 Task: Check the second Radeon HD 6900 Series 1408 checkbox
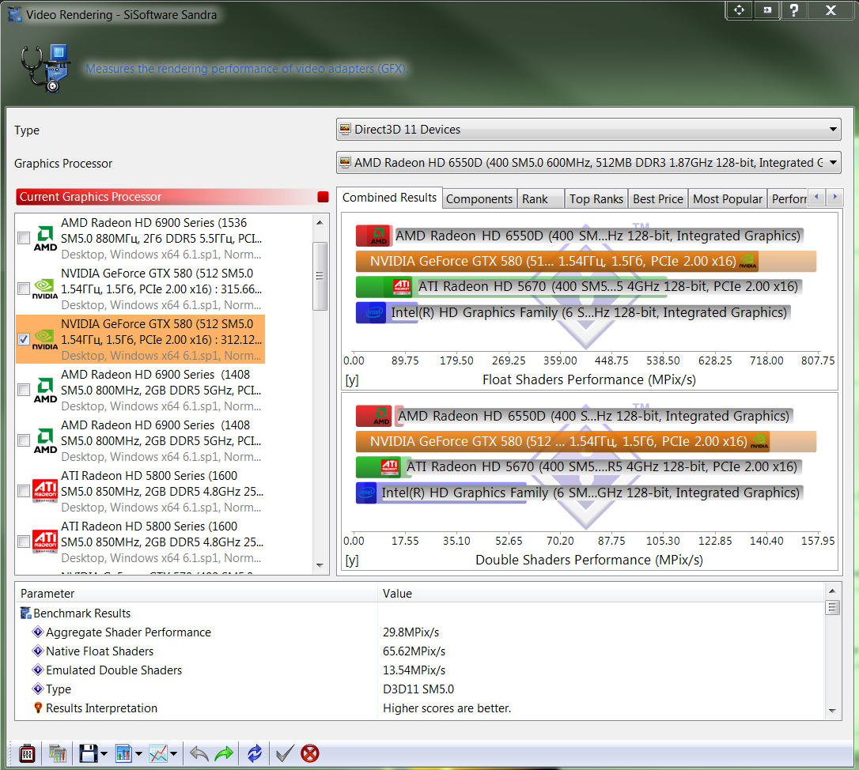tap(24, 440)
